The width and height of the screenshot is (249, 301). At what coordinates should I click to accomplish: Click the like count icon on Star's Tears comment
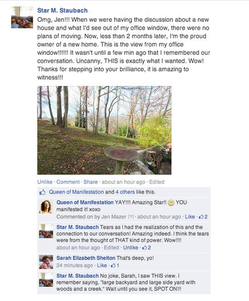[144, 247]
